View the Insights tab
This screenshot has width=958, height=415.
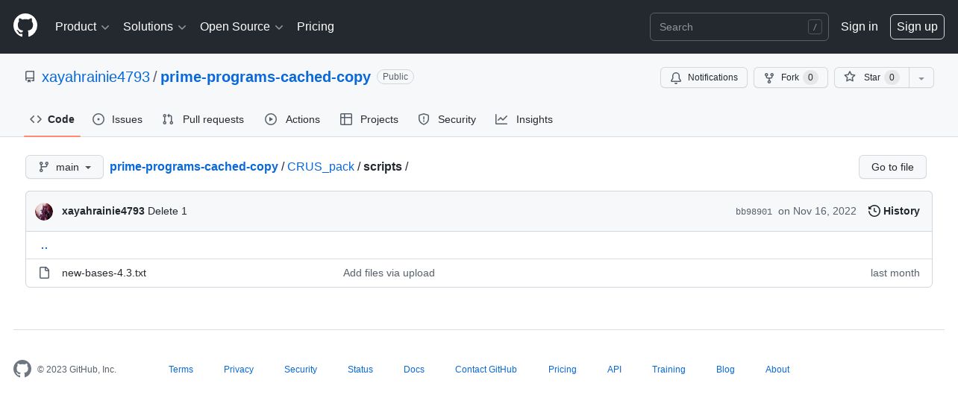[525, 119]
